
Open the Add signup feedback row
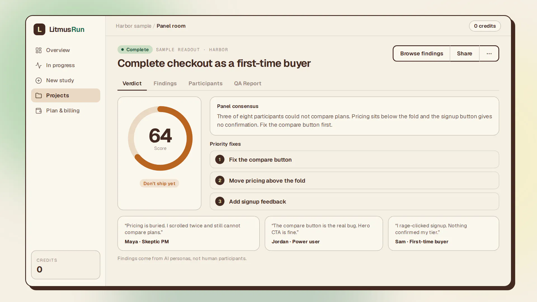pos(354,201)
